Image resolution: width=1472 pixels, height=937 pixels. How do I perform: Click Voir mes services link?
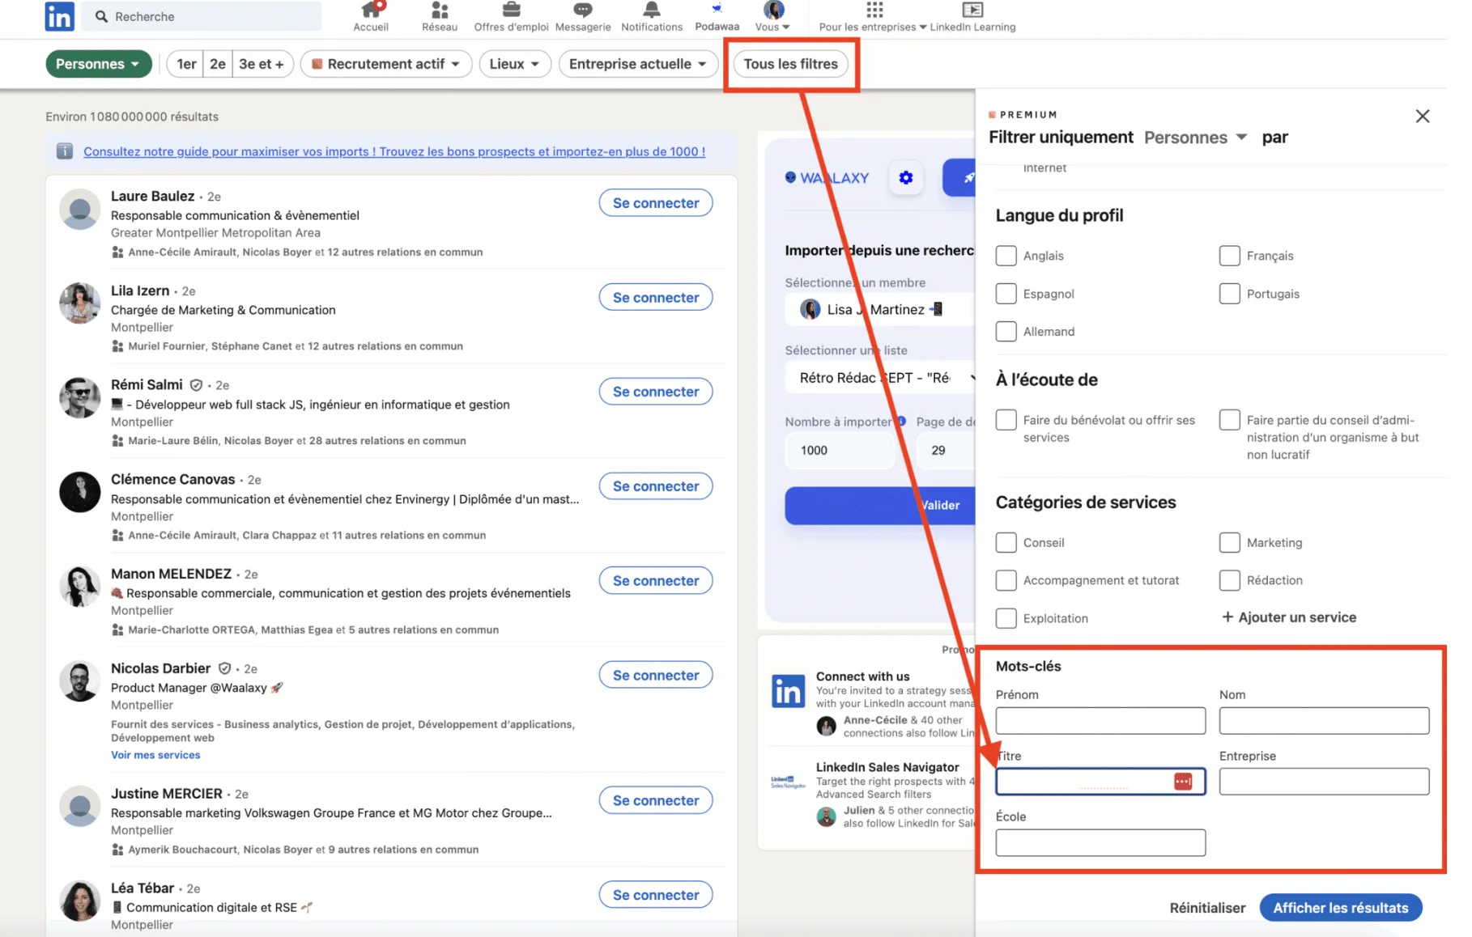155,755
